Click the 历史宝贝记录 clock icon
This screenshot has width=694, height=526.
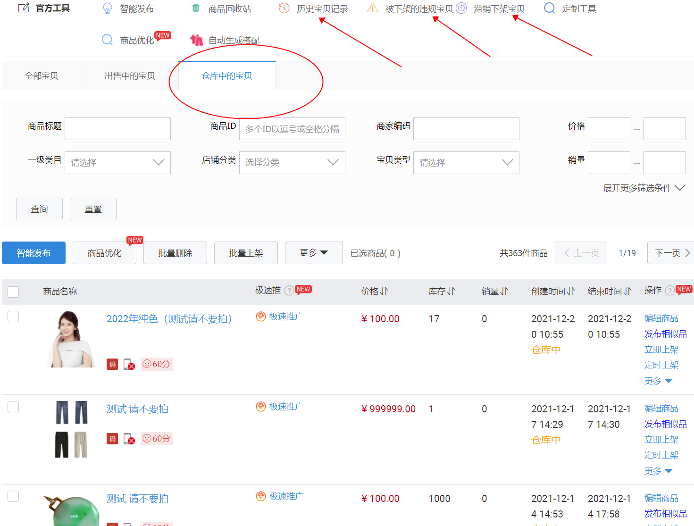click(284, 8)
